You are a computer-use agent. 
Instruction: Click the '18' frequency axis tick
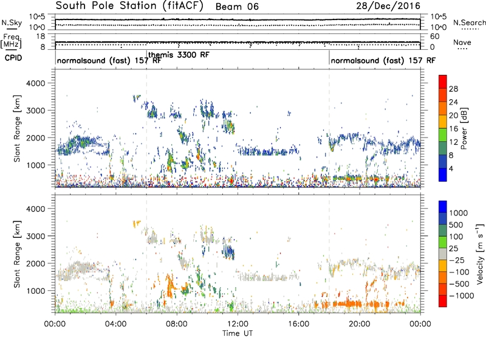tap(41, 36)
